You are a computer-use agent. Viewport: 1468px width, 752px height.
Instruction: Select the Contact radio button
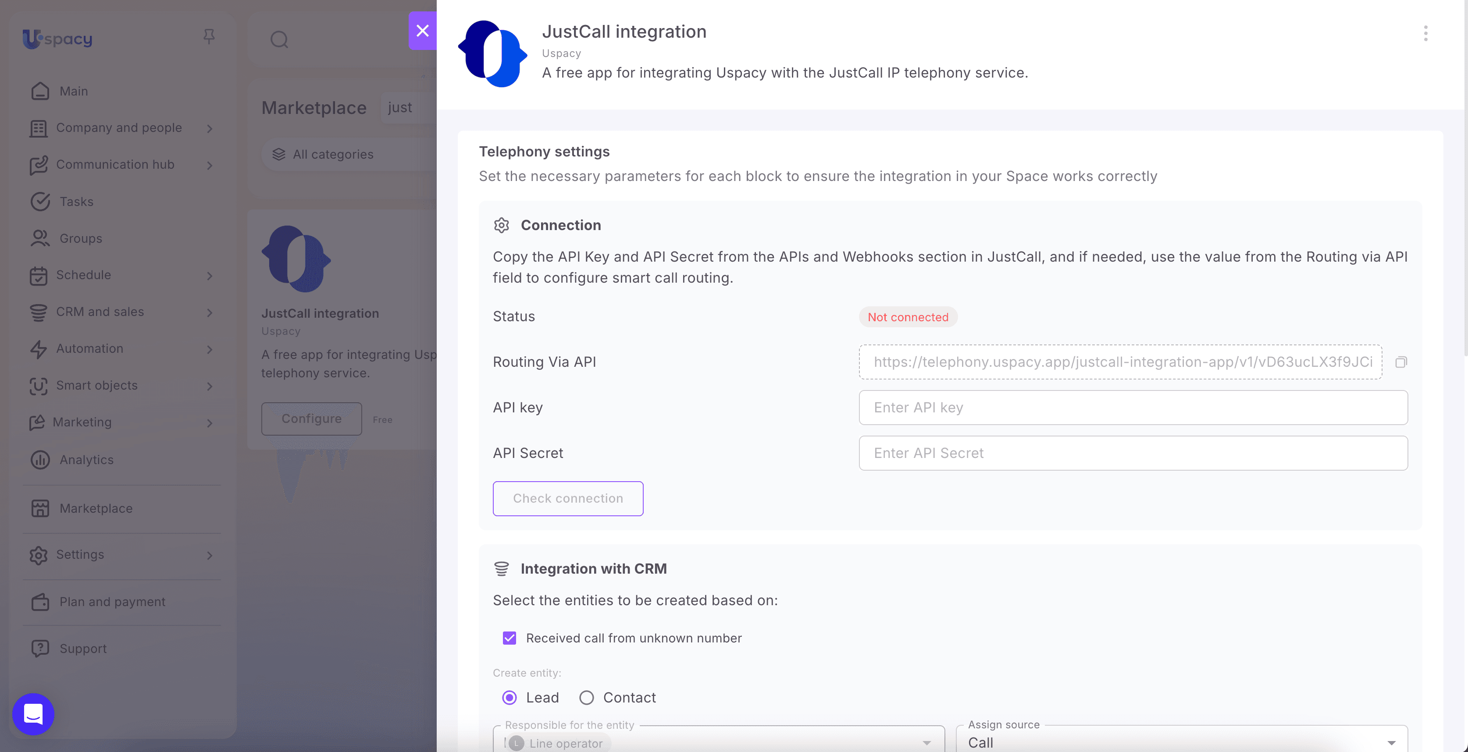click(x=586, y=698)
